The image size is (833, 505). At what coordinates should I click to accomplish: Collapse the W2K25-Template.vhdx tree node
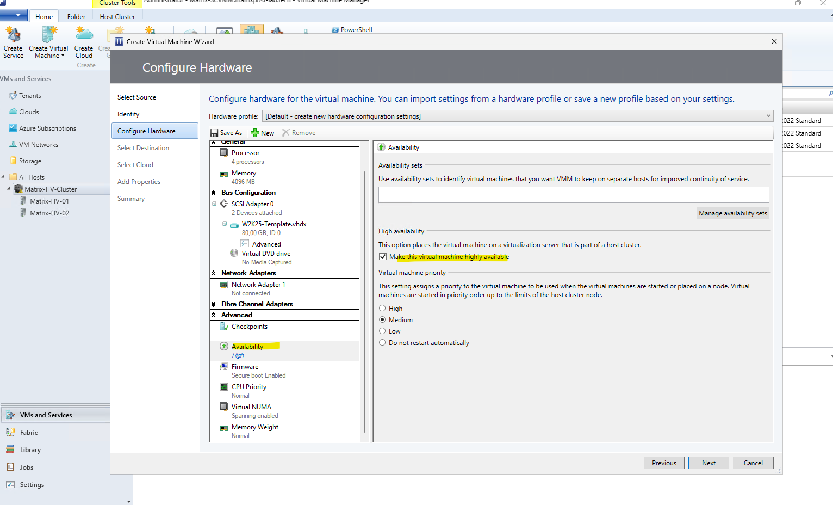tap(225, 224)
